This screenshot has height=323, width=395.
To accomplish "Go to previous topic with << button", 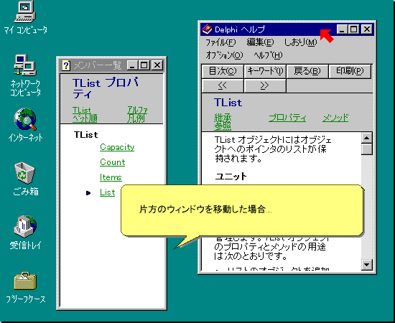I will (223, 86).
